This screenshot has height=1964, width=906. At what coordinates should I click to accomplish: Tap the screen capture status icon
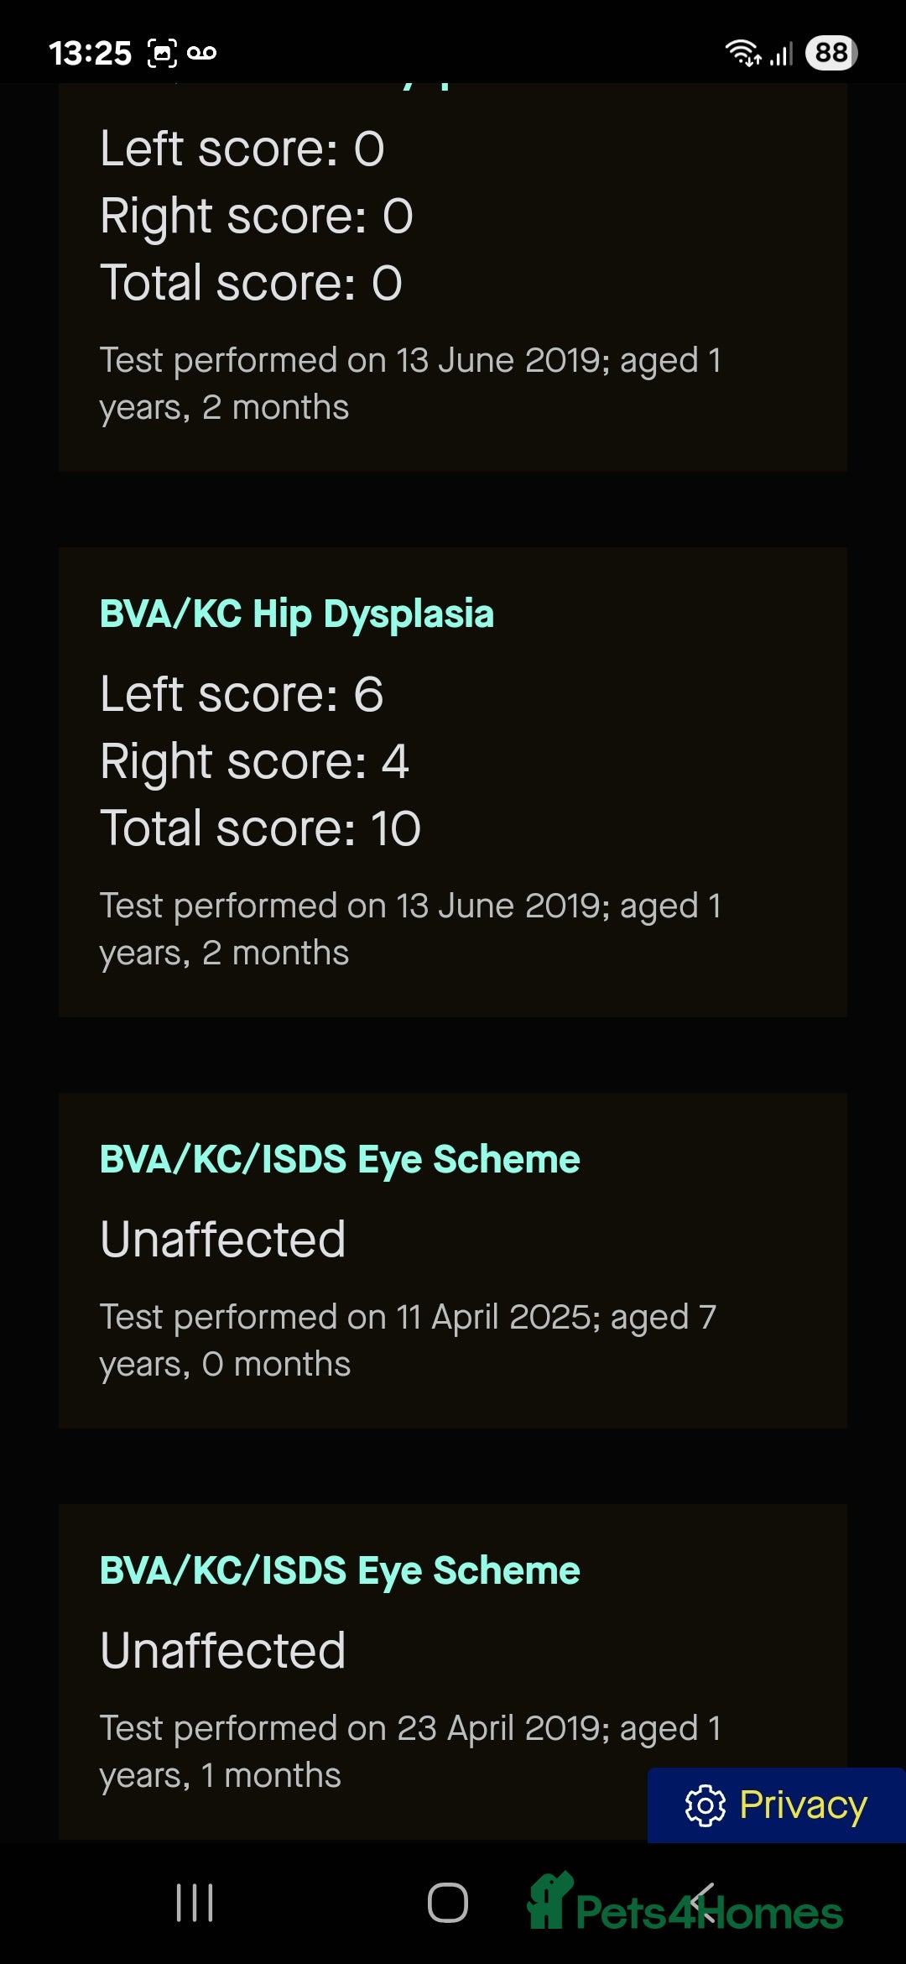point(162,53)
